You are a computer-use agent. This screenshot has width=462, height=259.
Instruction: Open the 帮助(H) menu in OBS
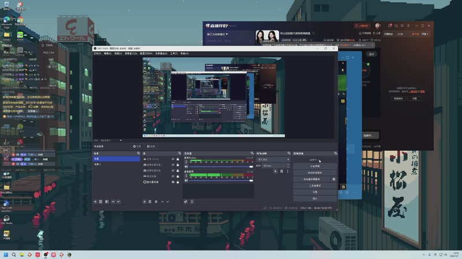tap(184, 54)
